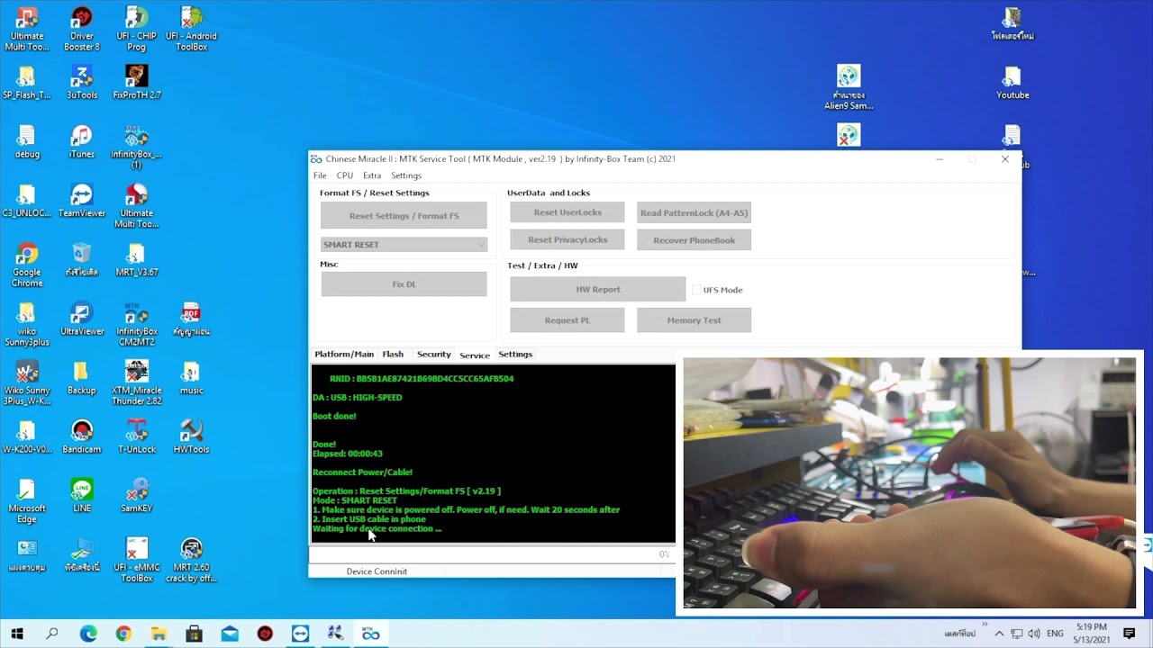Switch to the Flash tab

(393, 355)
